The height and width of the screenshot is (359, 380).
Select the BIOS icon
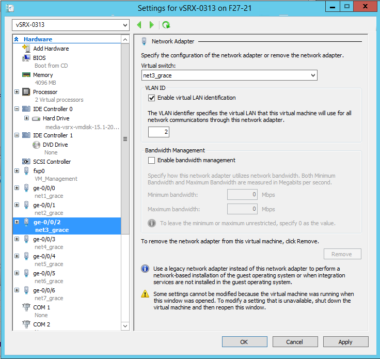coord(26,58)
